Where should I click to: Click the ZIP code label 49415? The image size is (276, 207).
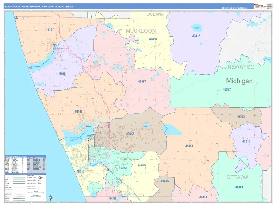click(x=142, y=165)
